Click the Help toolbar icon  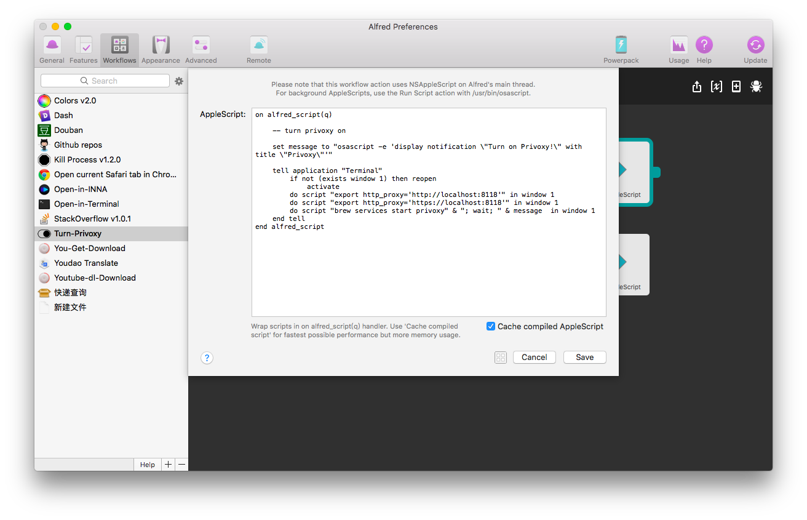pyautogui.click(x=704, y=49)
